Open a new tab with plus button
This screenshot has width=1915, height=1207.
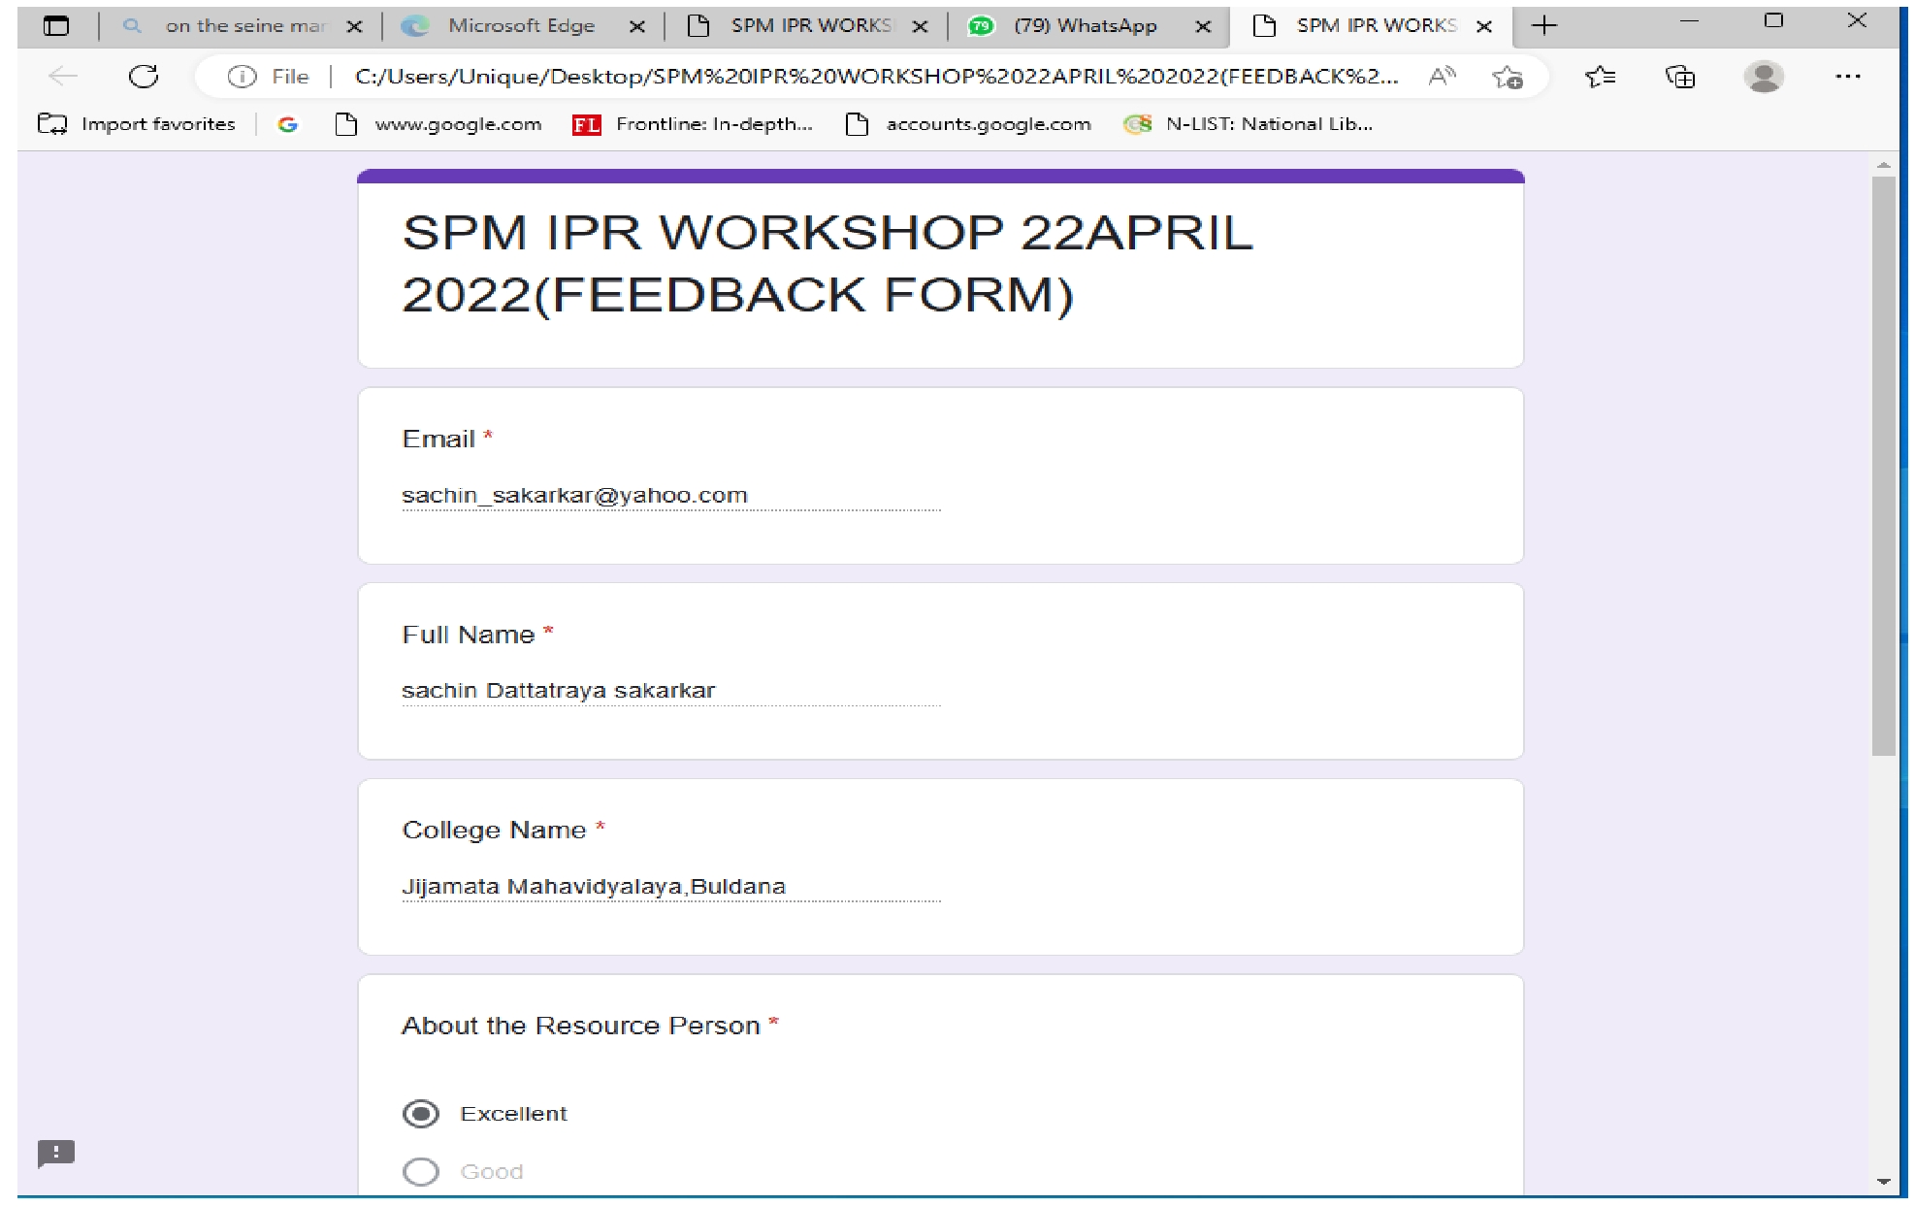[1543, 26]
